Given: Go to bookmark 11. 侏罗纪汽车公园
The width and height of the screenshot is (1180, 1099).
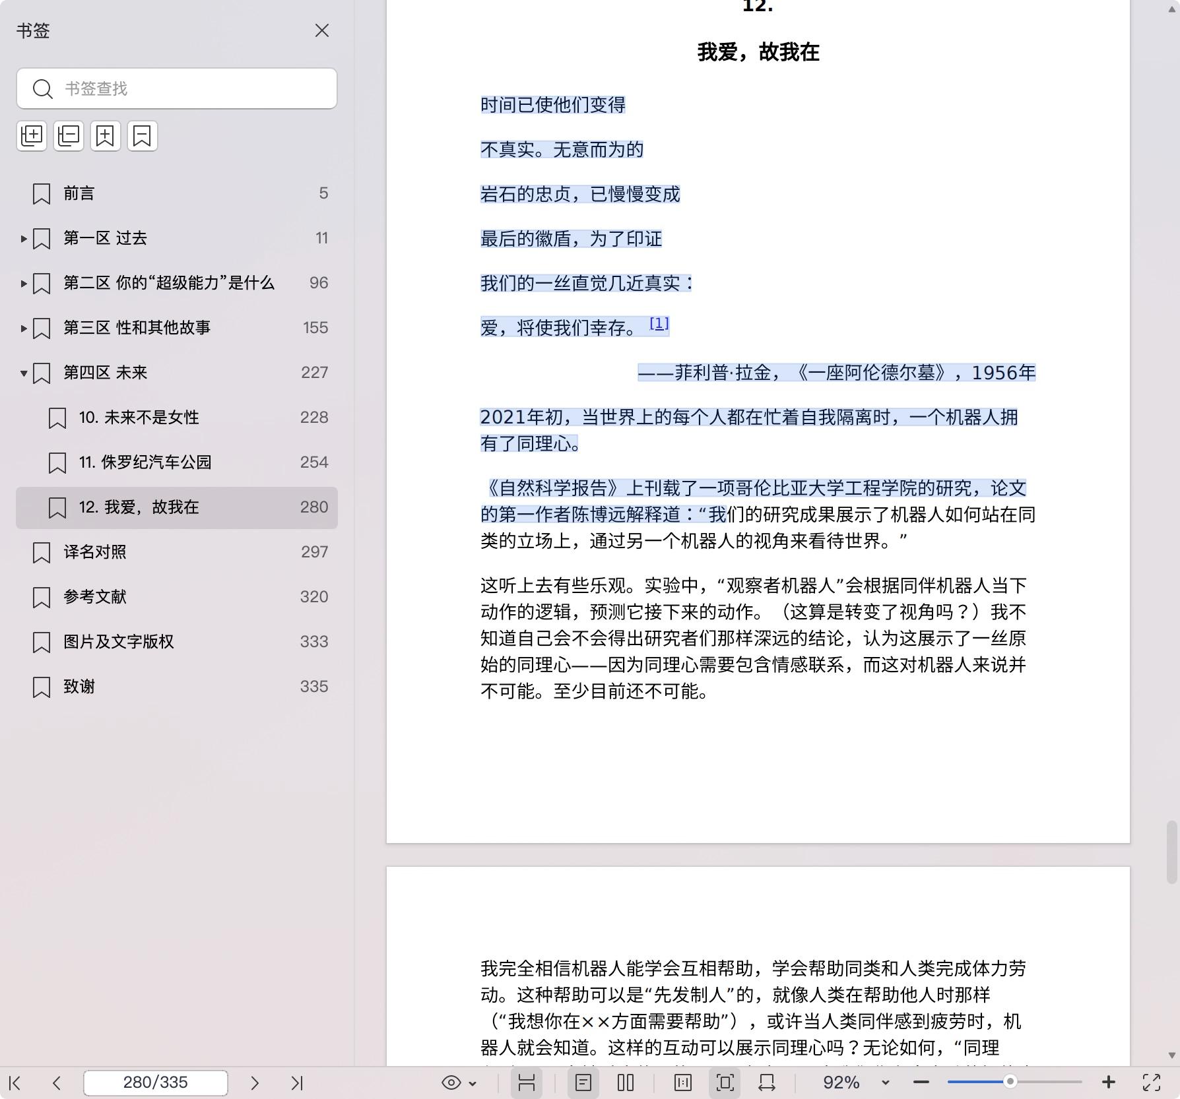Looking at the screenshot, I should tap(177, 462).
